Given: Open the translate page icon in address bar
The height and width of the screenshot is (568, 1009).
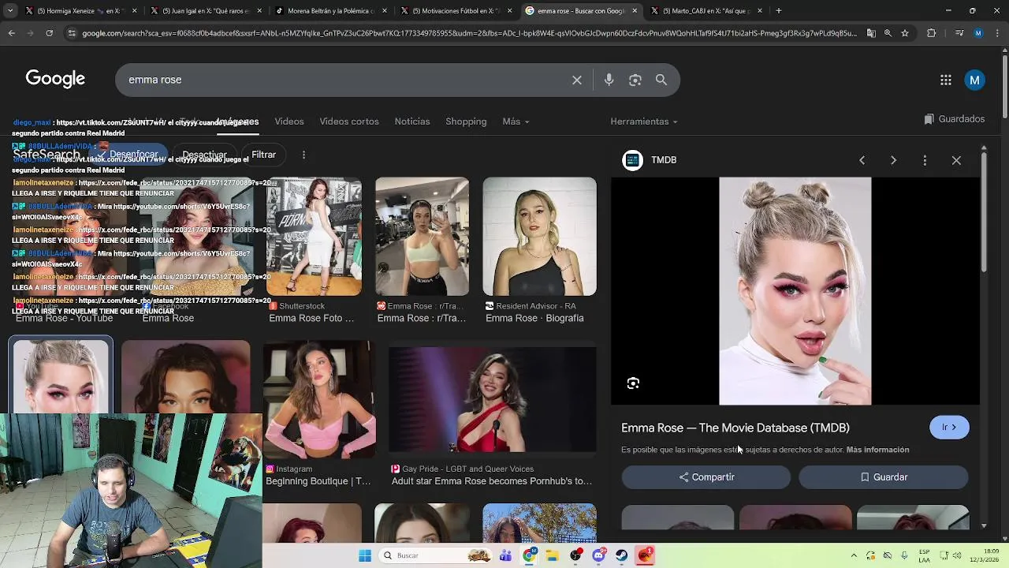Looking at the screenshot, I should [871, 33].
